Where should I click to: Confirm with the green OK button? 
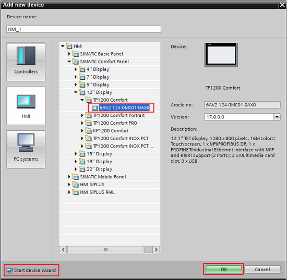tap(223, 270)
